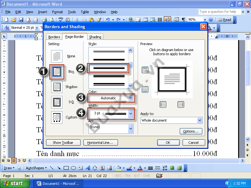Image resolution: width=251 pixels, height=188 pixels.
Task: Click the Columns toolbar icon
Action: (160, 20)
